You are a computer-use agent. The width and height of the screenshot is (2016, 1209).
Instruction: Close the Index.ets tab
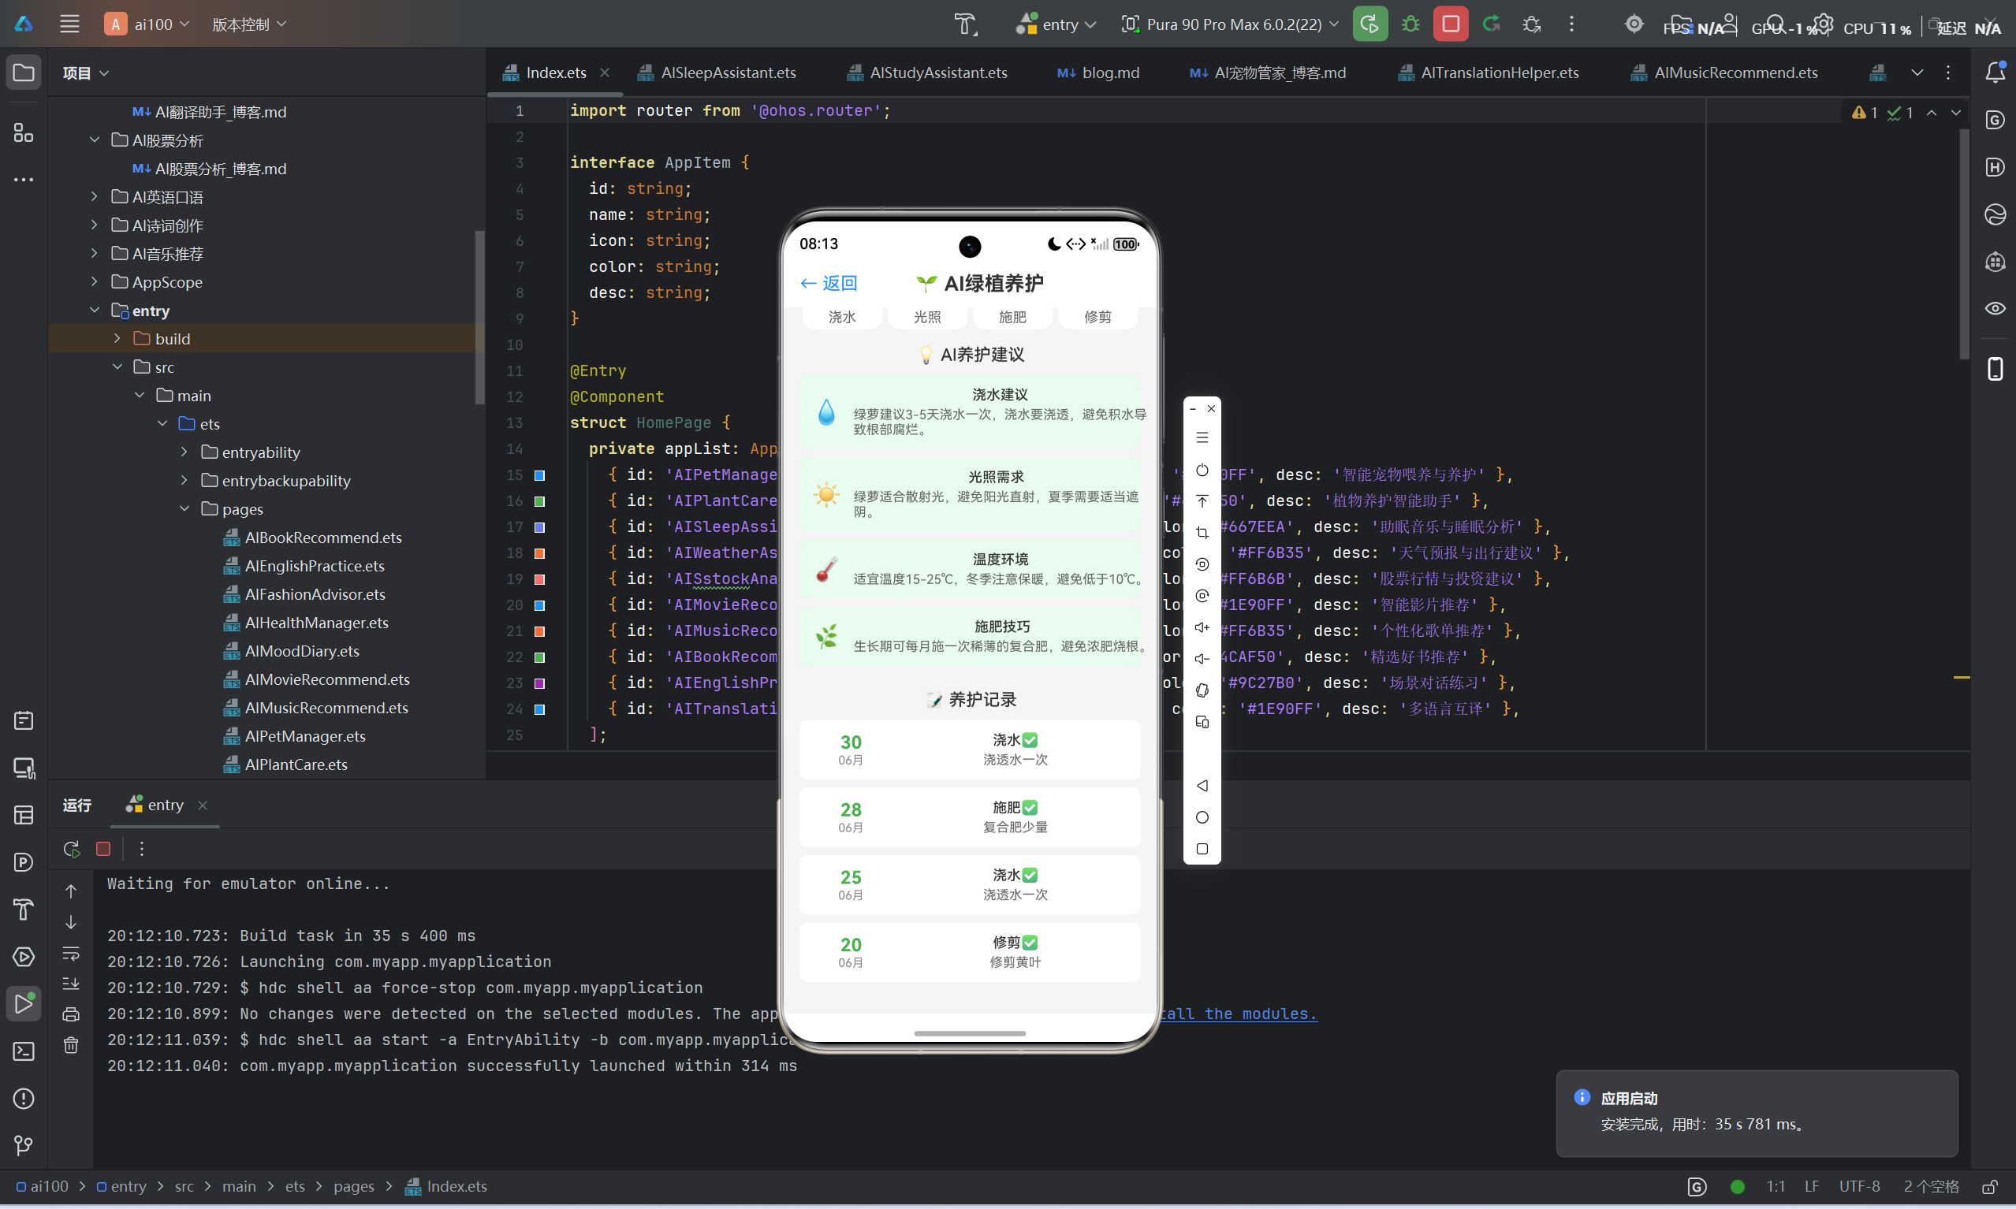(605, 73)
